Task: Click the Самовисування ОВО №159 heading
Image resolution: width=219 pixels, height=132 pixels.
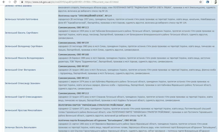Action: tap(73, 42)
